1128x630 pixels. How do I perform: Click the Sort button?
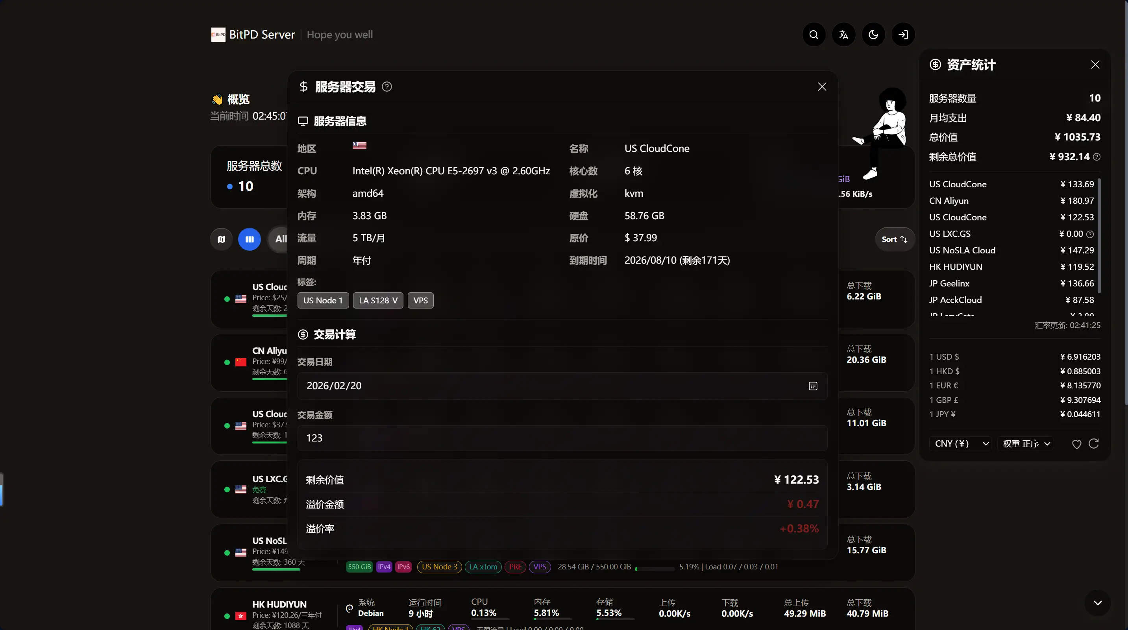895,239
